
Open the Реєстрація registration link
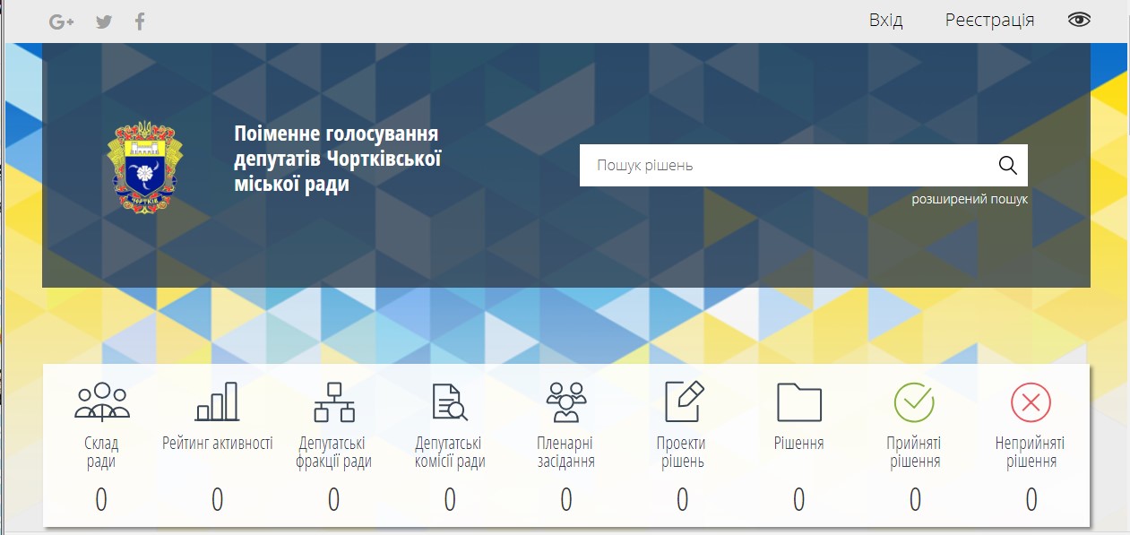pos(989,20)
